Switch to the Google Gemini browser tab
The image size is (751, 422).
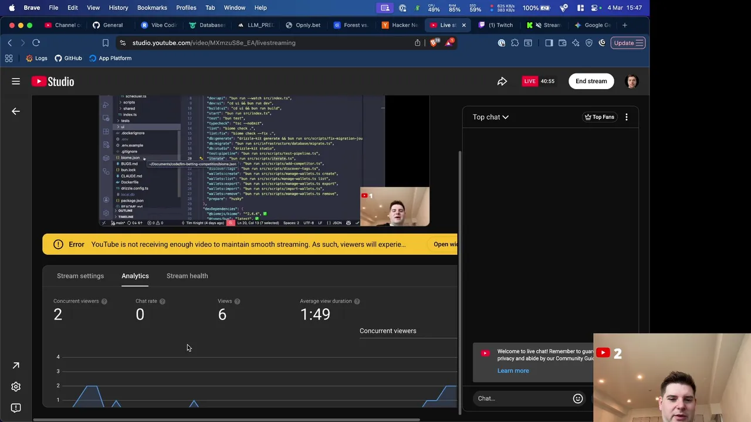point(593,25)
